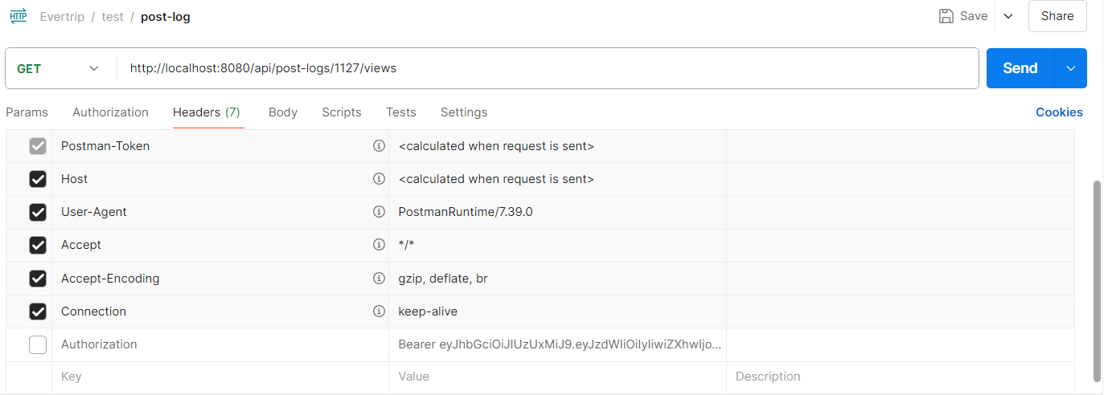Switch to the Body tab
This screenshot has height=395, width=1108.
click(x=283, y=112)
